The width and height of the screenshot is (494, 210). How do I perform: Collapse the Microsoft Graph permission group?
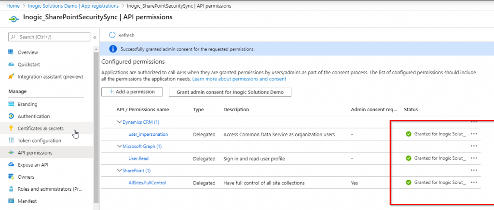pos(119,146)
